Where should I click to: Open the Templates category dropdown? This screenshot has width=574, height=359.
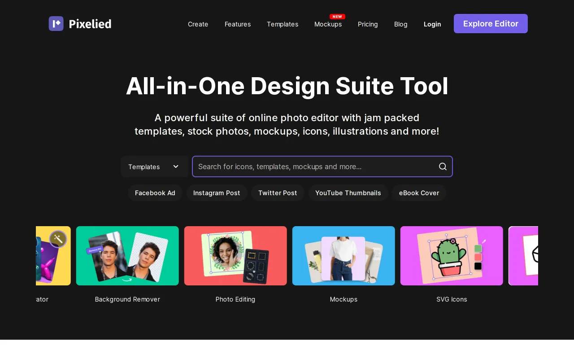(155, 166)
